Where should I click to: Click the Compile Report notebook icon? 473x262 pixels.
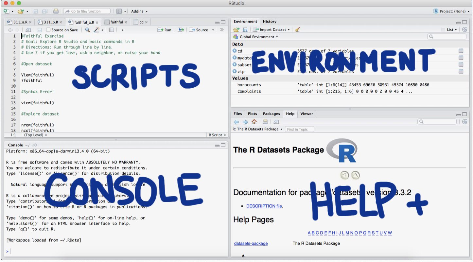[x=111, y=30]
